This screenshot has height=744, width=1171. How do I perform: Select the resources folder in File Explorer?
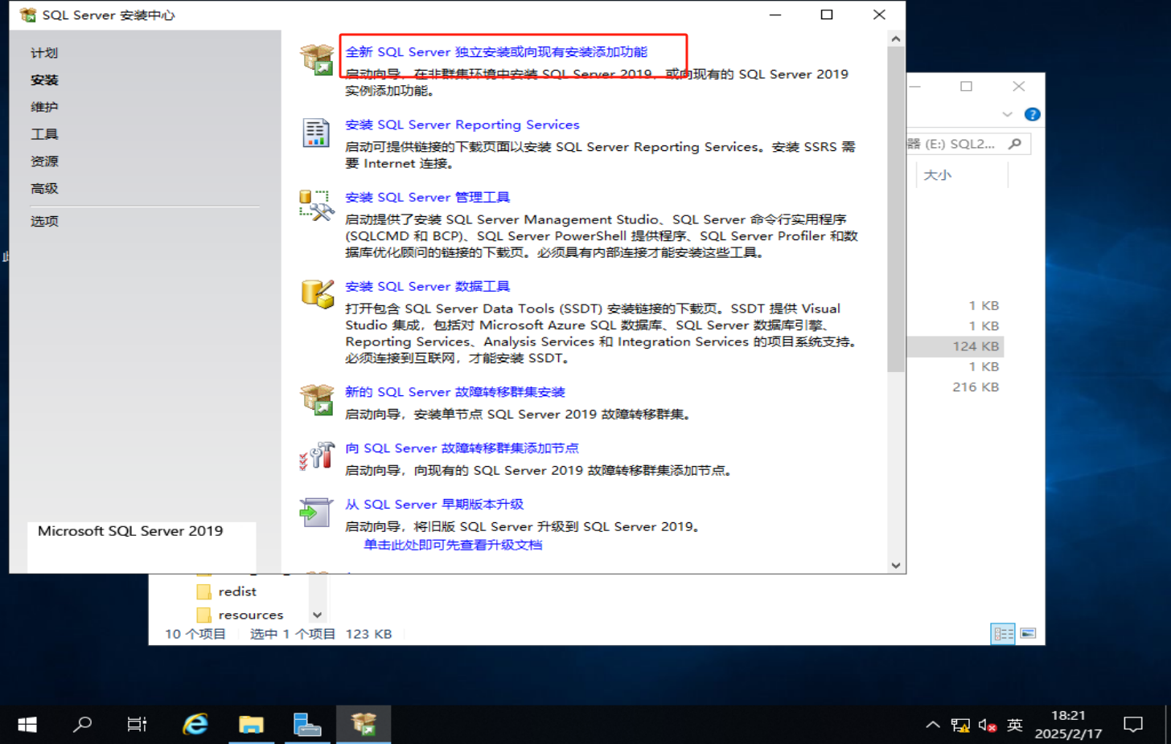[x=240, y=613]
